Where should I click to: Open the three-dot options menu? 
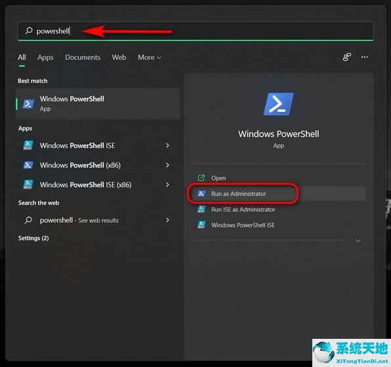(364, 57)
